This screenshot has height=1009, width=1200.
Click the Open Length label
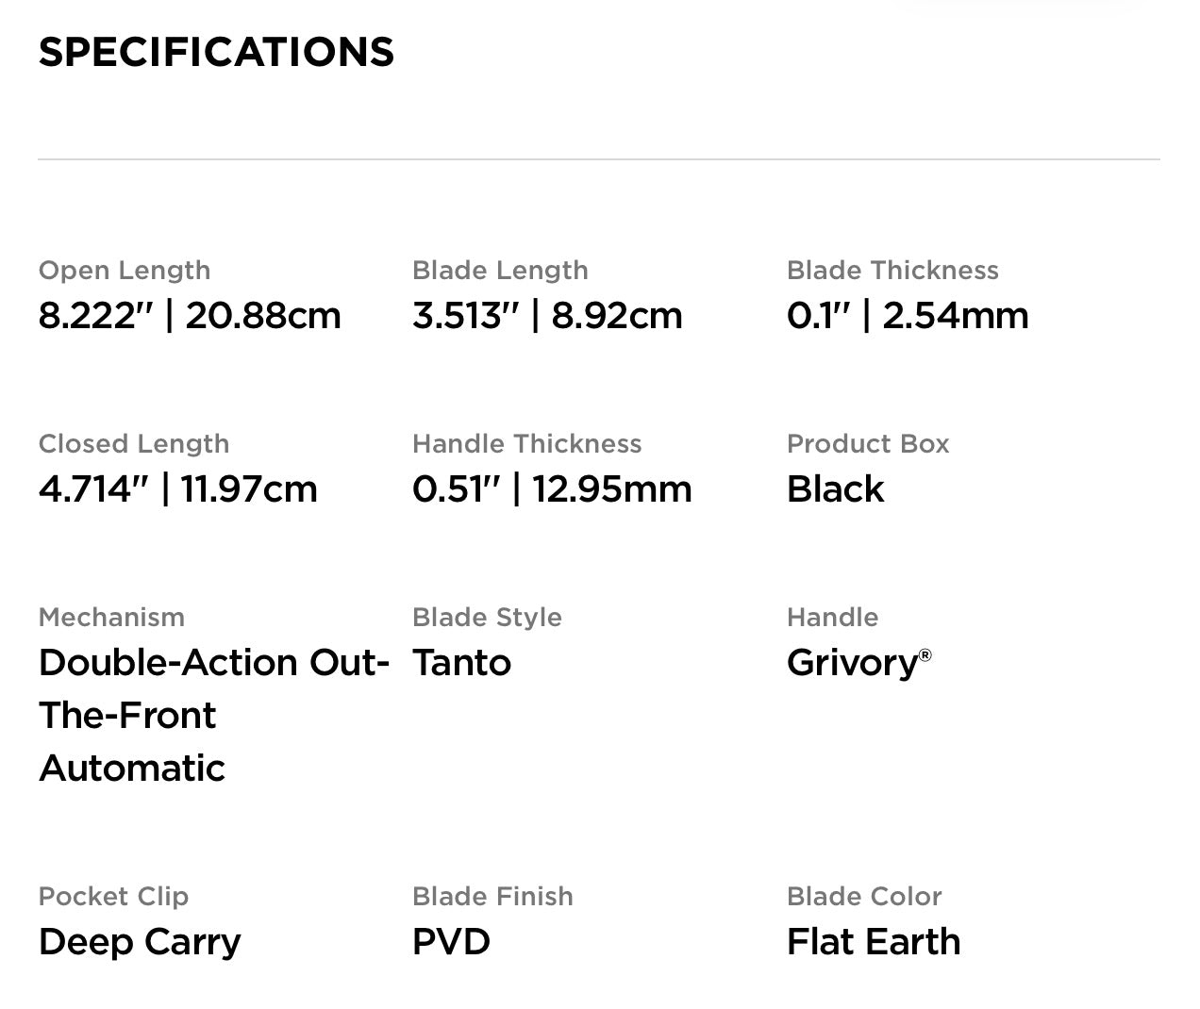(x=125, y=271)
